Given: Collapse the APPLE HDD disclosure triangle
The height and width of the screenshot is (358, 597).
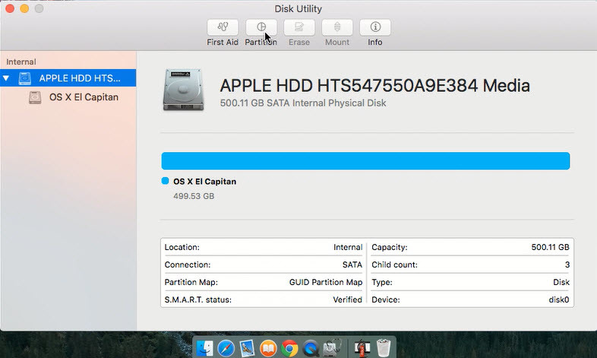Looking at the screenshot, I should 6,78.
